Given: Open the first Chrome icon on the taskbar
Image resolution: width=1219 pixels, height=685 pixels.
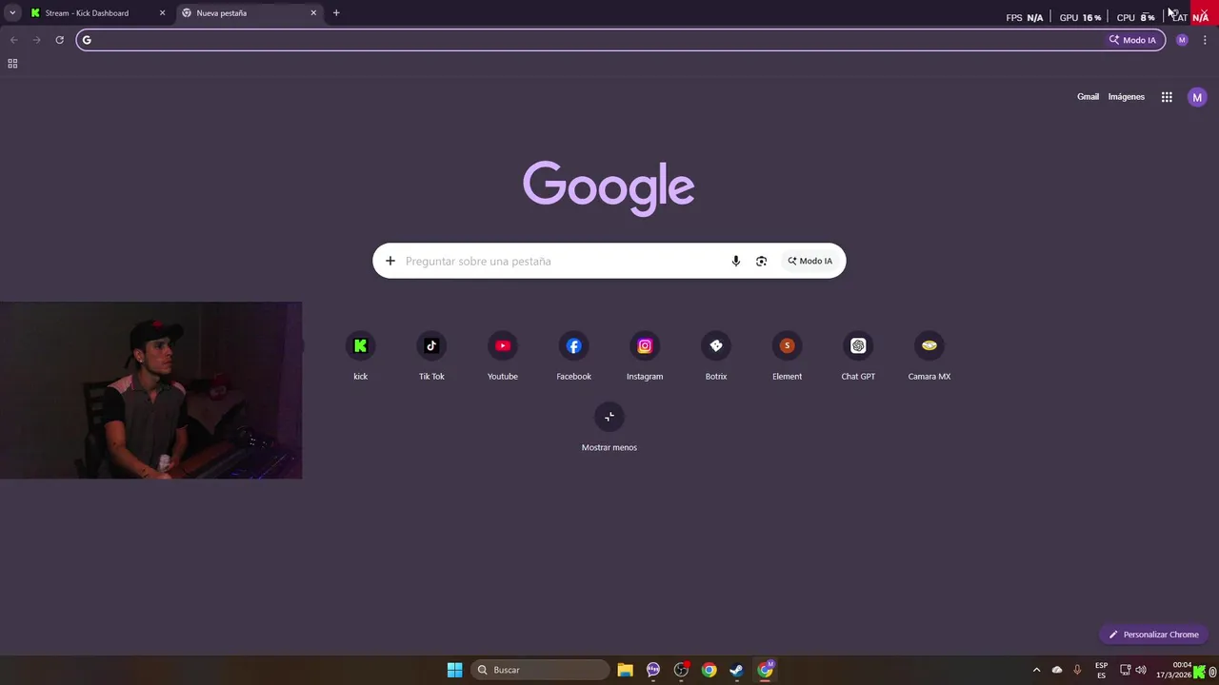Looking at the screenshot, I should coord(709,670).
